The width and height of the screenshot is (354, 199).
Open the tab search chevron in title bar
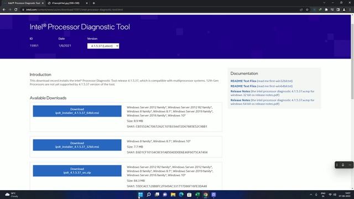[x=324, y=3]
